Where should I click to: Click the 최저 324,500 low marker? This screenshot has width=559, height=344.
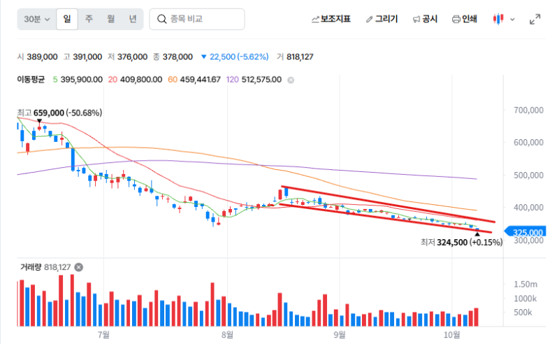[461, 243]
